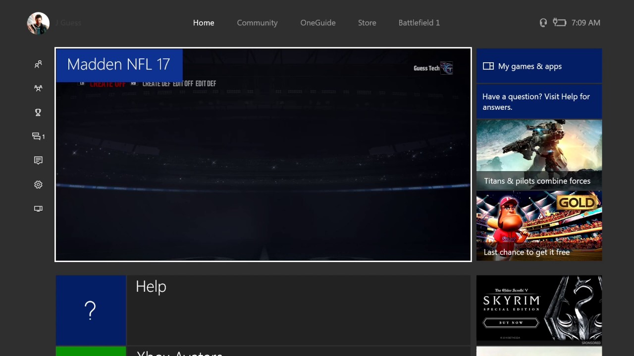This screenshot has width=634, height=356.
Task: Click the J Guess profile avatar
Action: pyautogui.click(x=38, y=23)
